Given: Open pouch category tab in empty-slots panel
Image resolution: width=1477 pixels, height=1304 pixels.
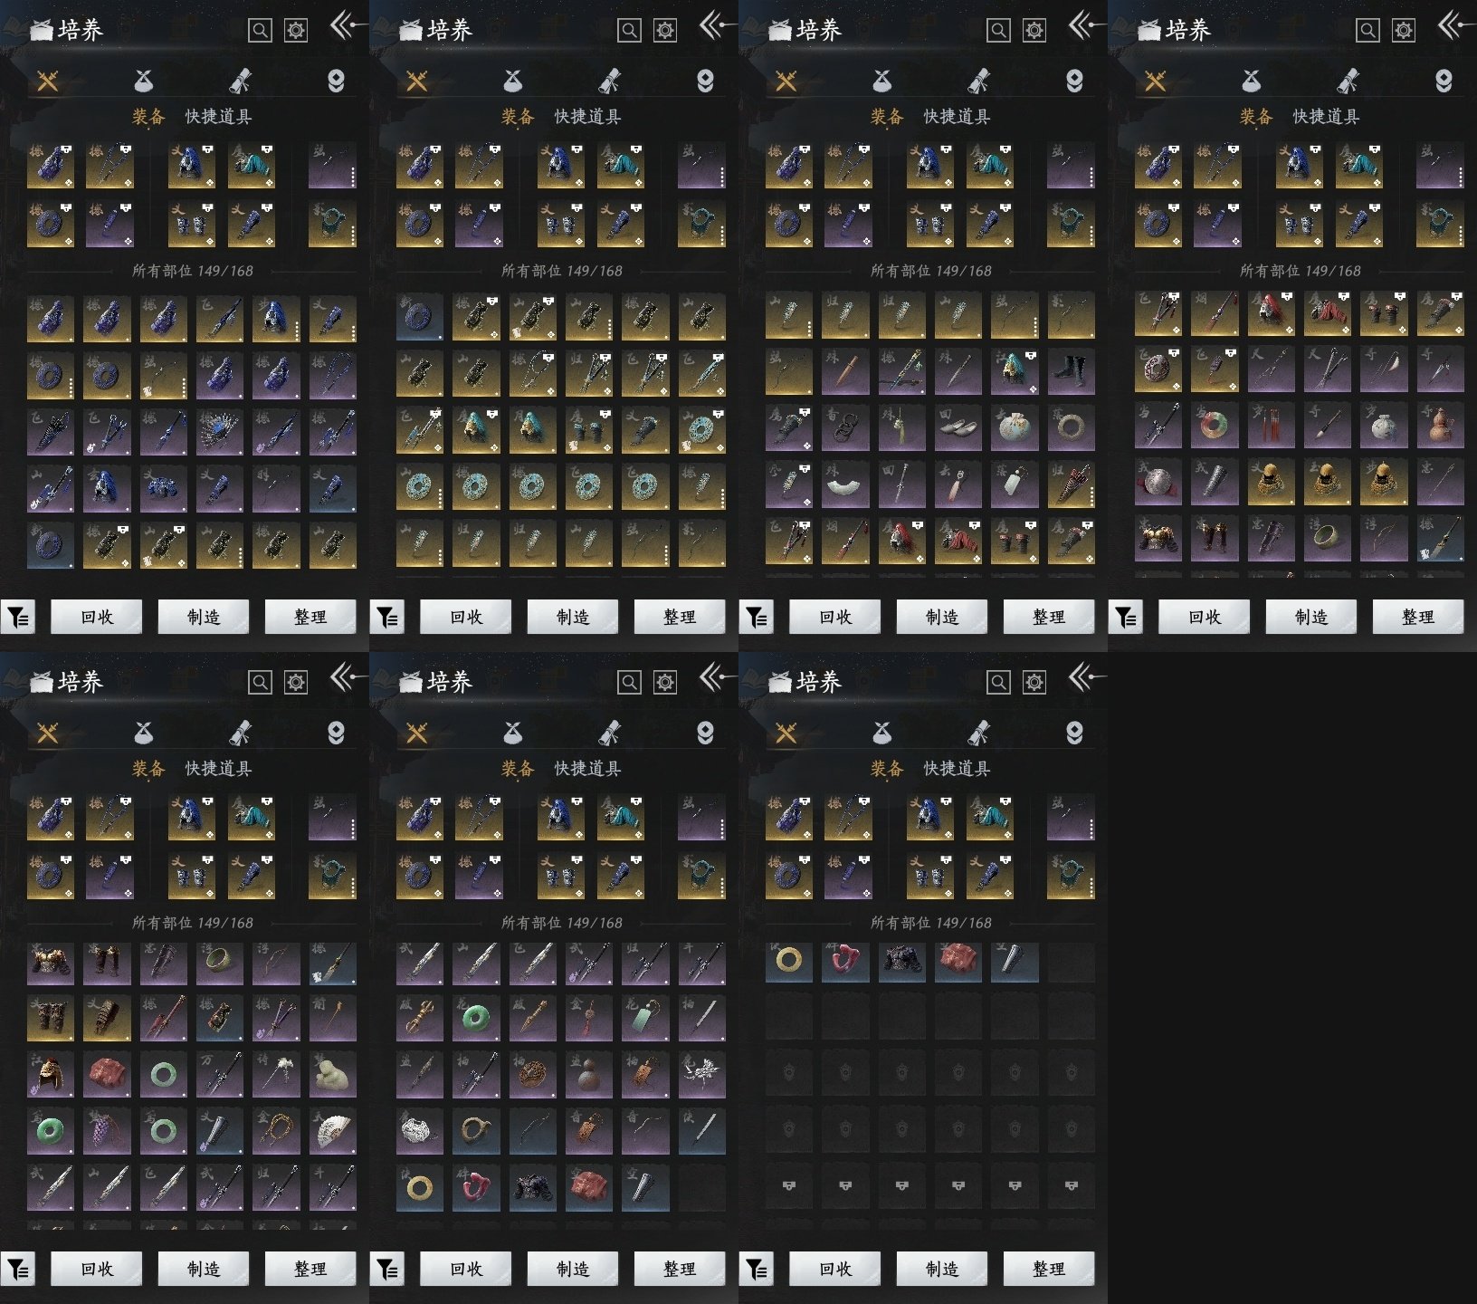Looking at the screenshot, I should (881, 733).
